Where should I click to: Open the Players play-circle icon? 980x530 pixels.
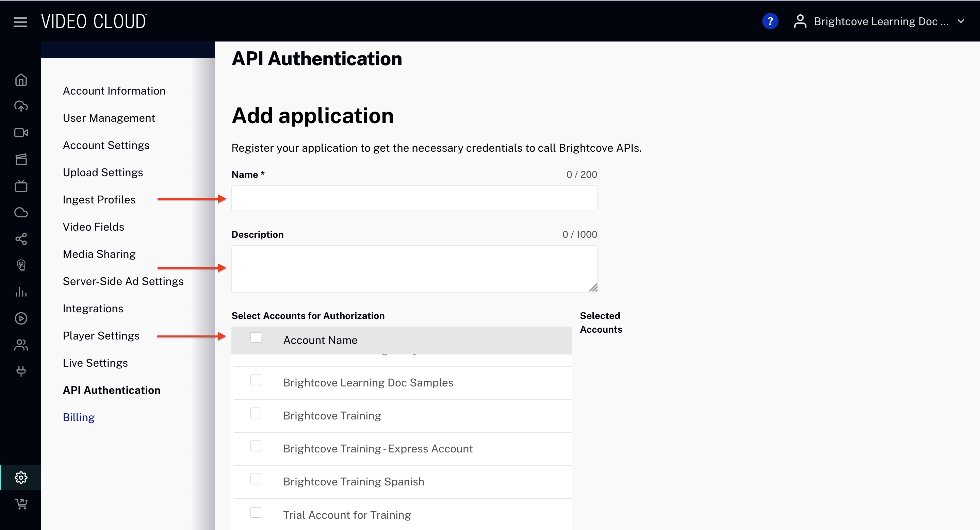(x=21, y=318)
